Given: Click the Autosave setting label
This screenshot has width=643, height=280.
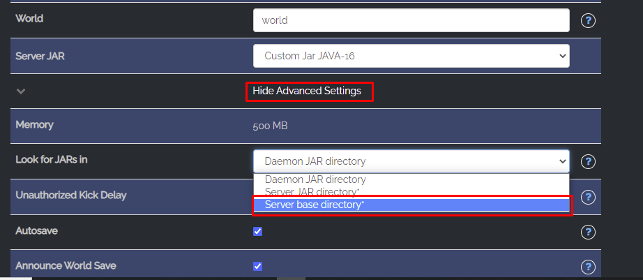Looking at the screenshot, I should [x=37, y=230].
